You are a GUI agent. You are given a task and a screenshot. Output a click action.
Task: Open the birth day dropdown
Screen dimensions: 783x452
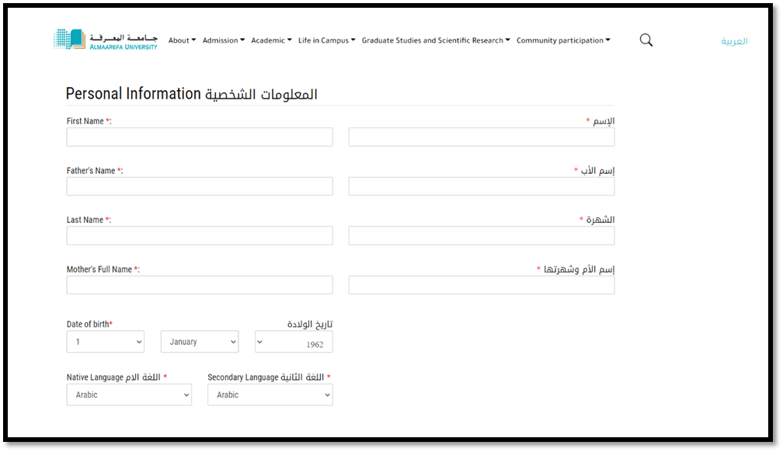tap(106, 342)
